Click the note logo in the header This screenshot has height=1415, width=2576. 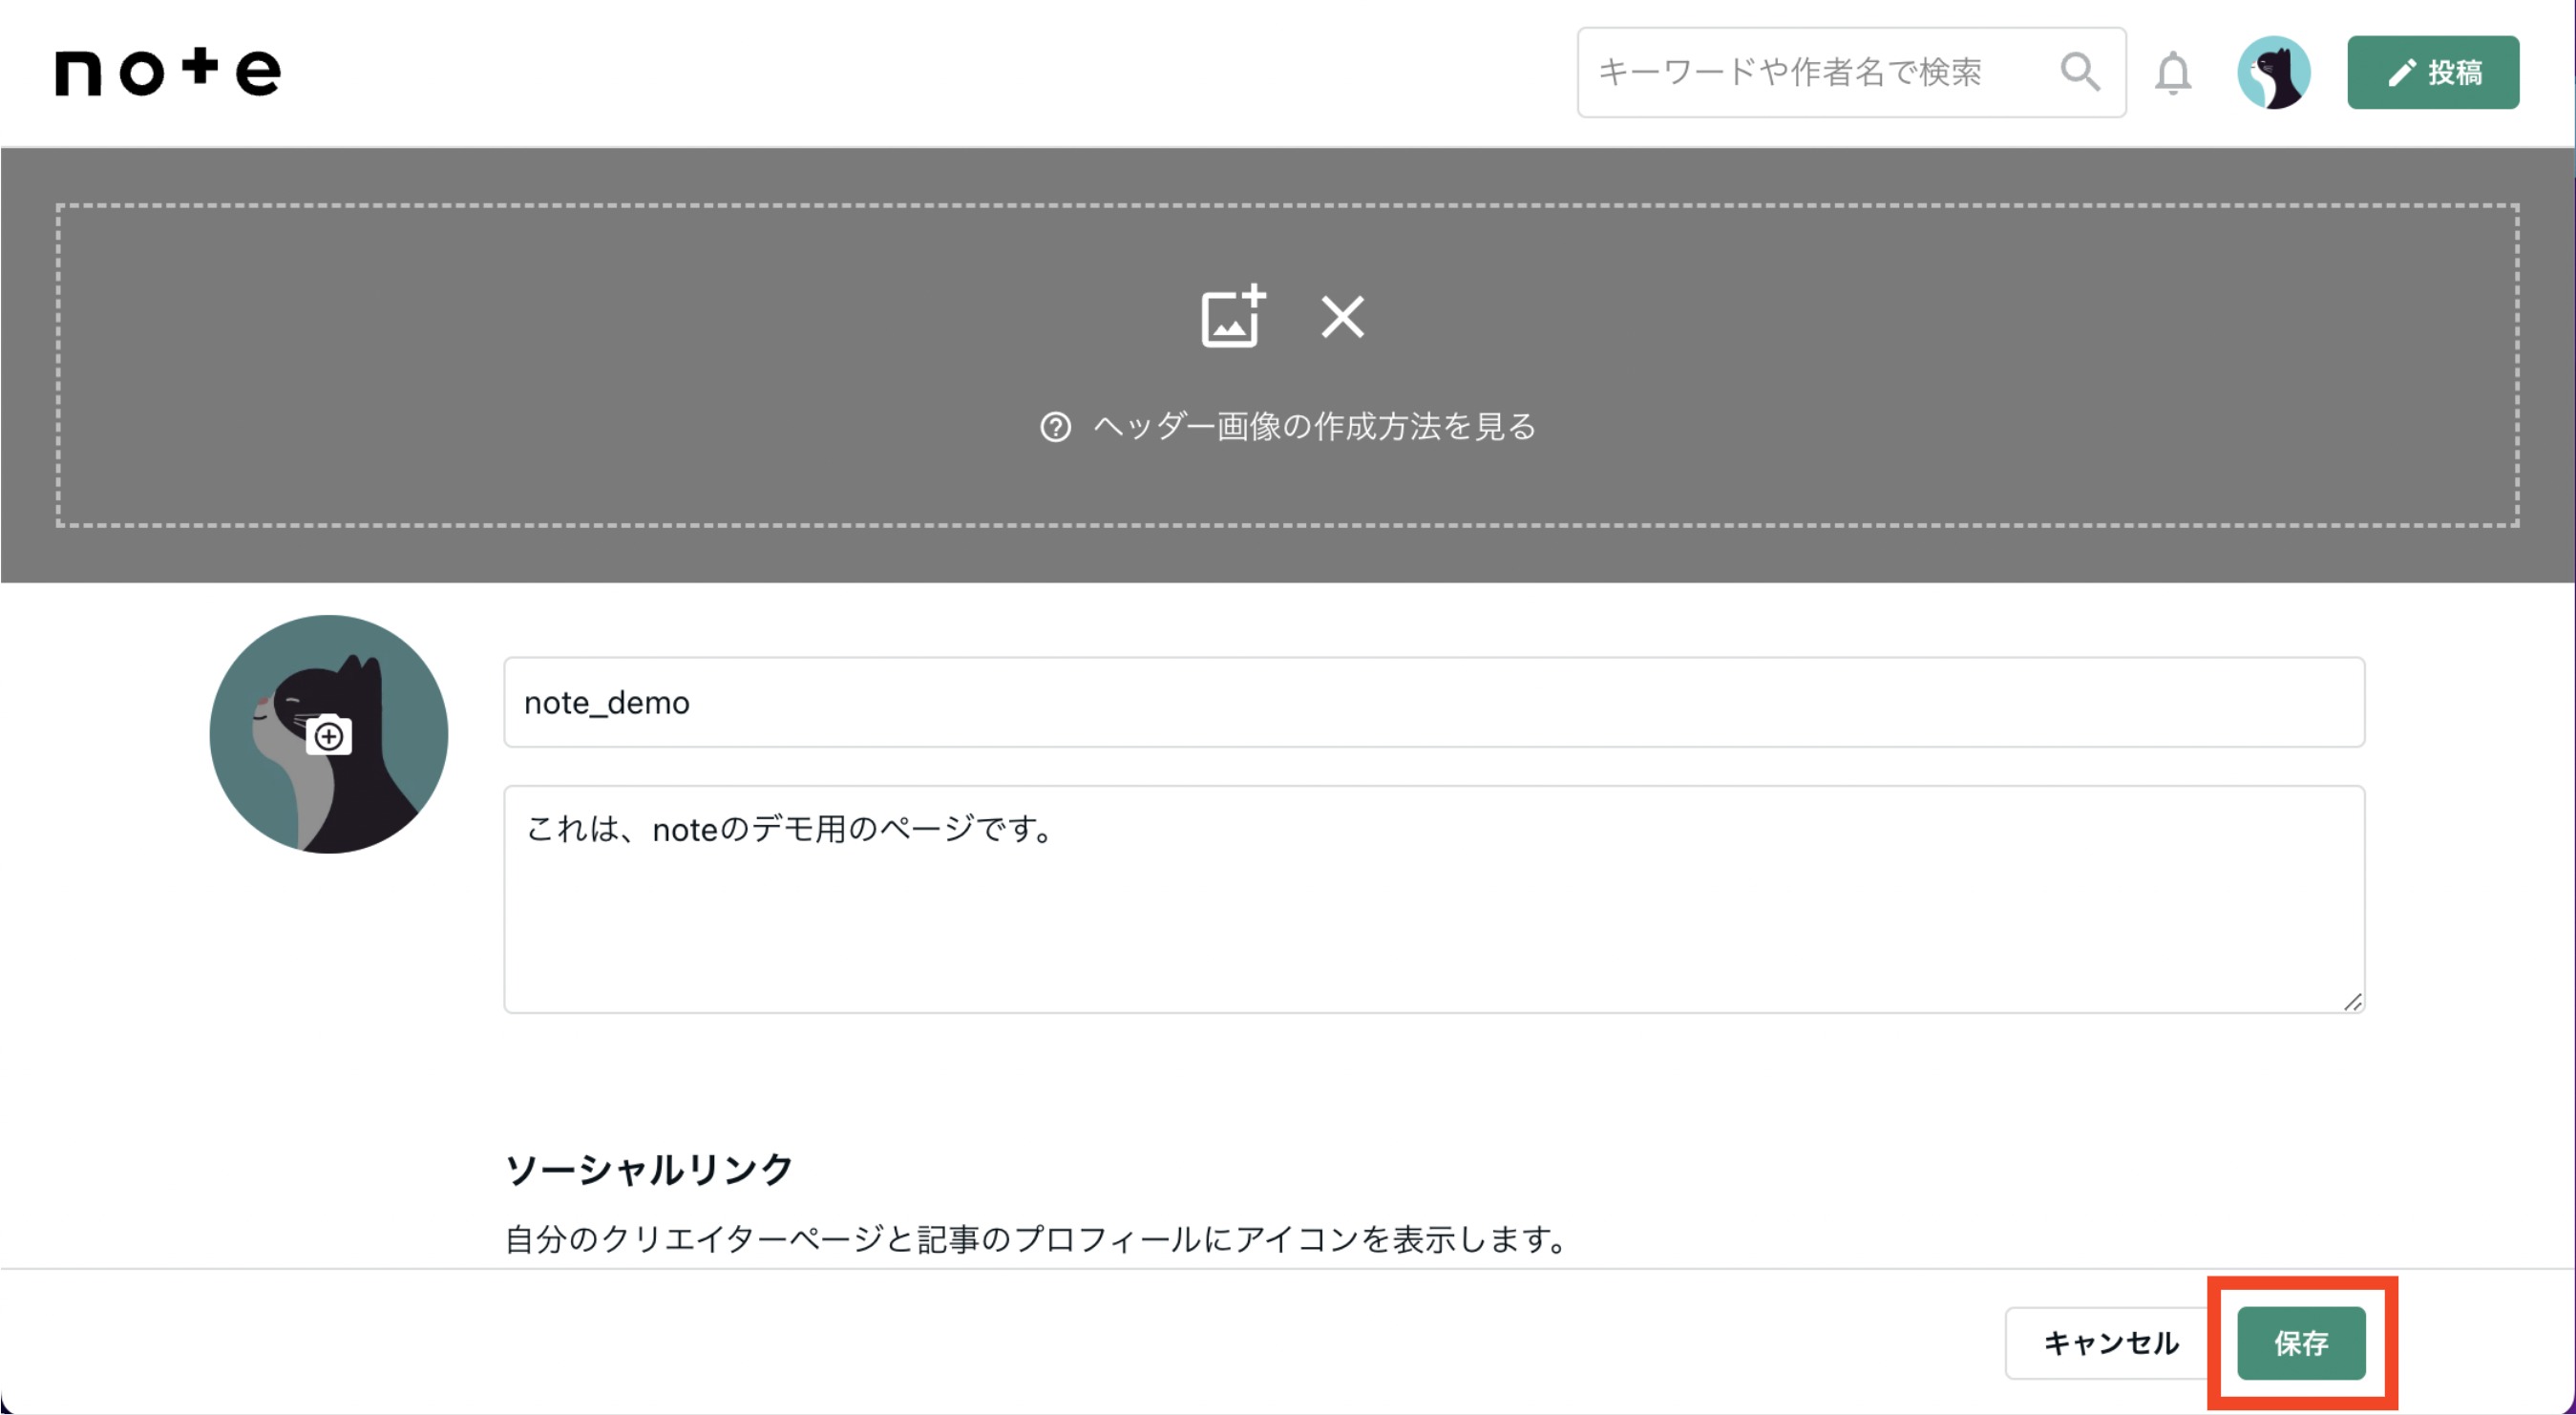(168, 71)
